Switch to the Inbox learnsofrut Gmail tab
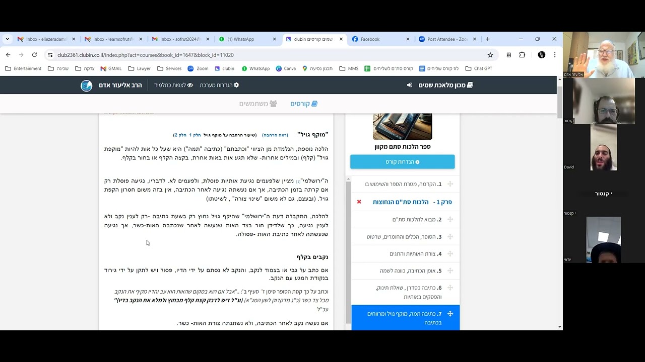The width and height of the screenshot is (645, 362). 113,39
